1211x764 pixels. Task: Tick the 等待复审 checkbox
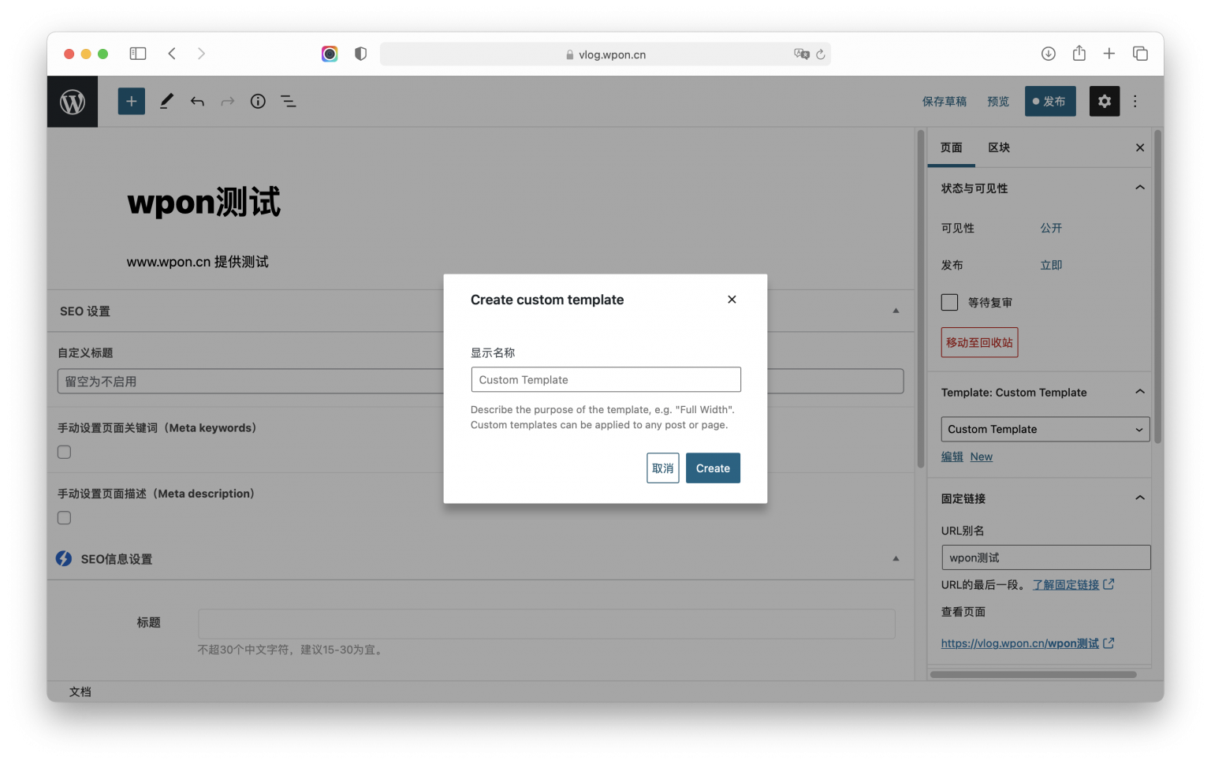point(949,302)
